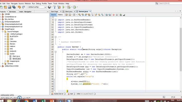182x102 pixels.
Task: Open PowerPoint from the Windows taskbar
Action: 52,101
